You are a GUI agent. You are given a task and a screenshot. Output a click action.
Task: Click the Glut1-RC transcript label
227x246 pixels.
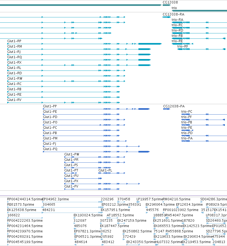point(14,84)
